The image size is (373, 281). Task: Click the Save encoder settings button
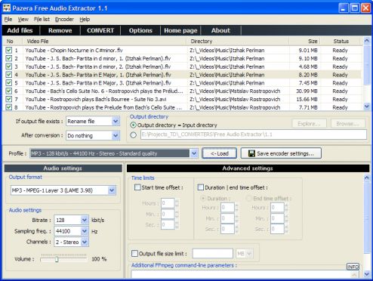pyautogui.click(x=281, y=153)
